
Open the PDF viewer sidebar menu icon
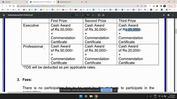pos(4,15)
